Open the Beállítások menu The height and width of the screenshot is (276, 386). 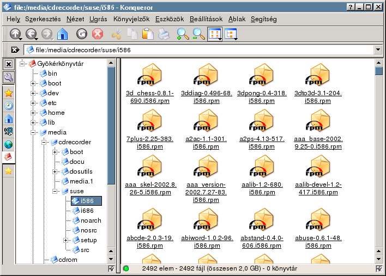click(x=206, y=19)
